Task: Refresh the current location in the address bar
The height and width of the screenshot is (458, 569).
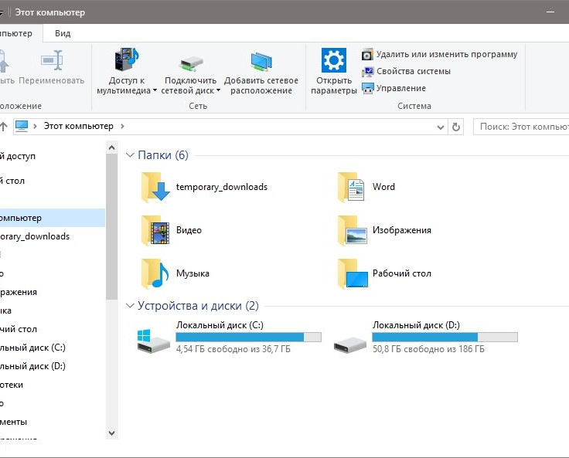Action: 456,127
